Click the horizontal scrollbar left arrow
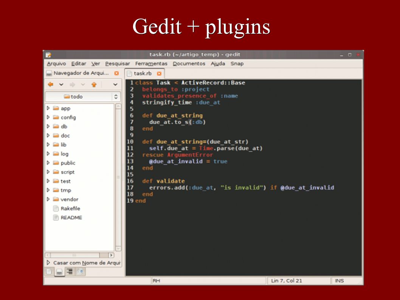The height and width of the screenshot is (300, 400). click(x=48, y=255)
